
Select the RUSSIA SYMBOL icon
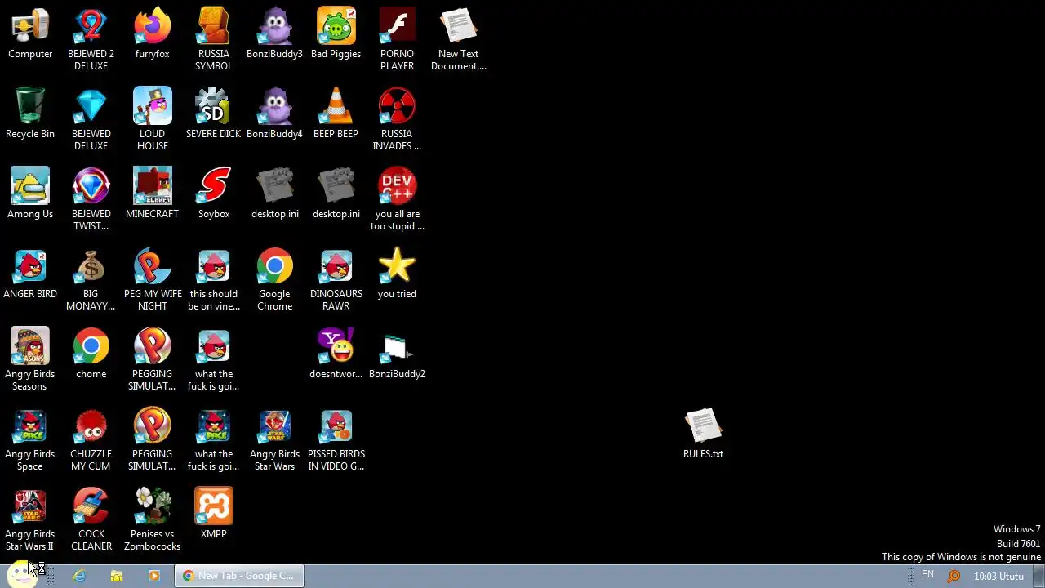[213, 27]
